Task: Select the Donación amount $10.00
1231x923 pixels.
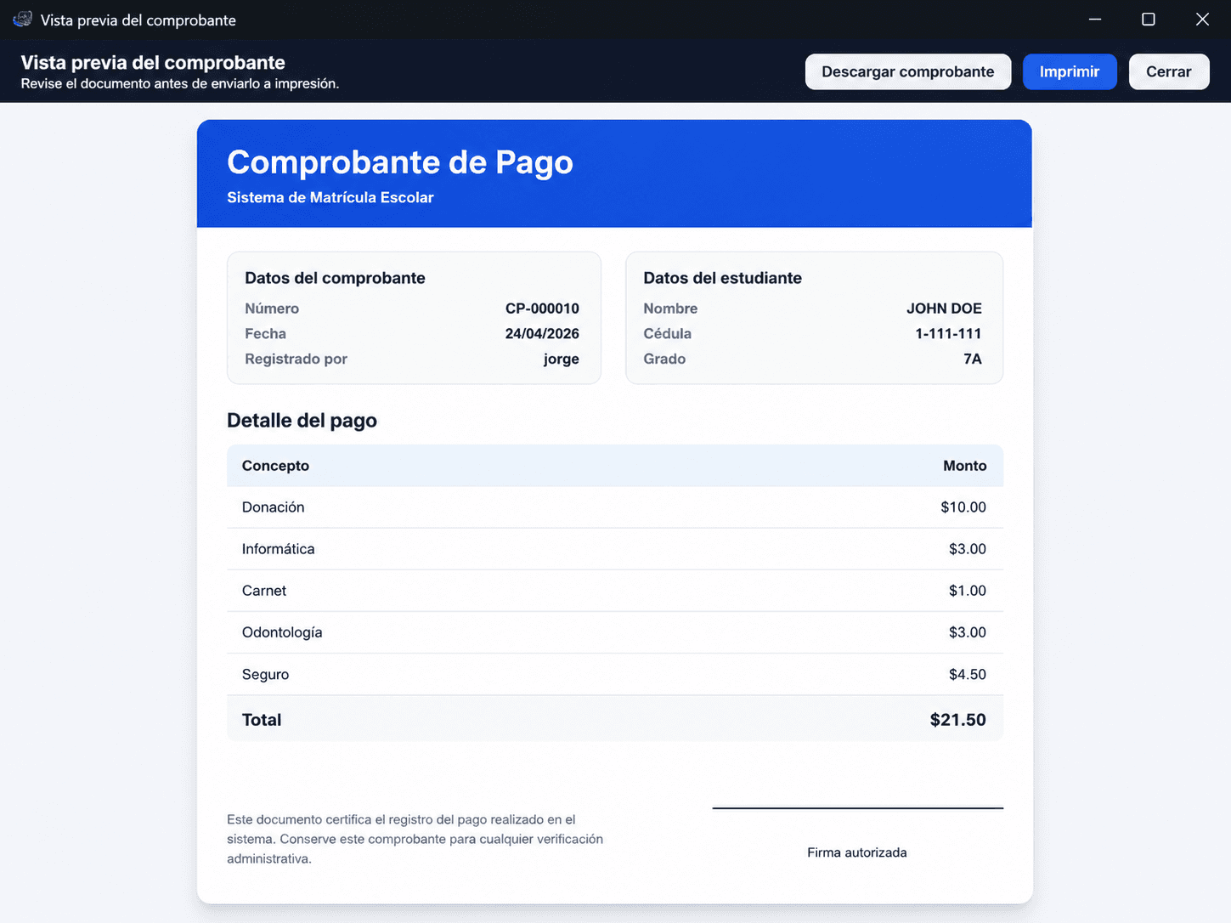Action: [x=963, y=507]
